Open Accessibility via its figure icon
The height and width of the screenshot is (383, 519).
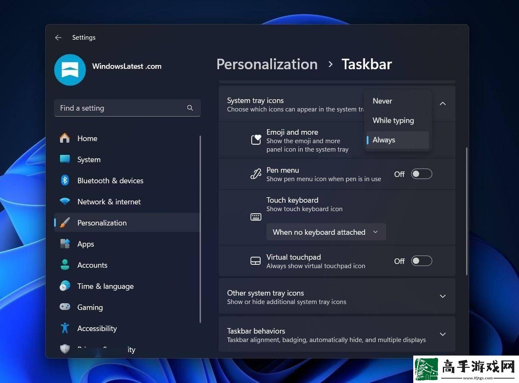click(x=65, y=328)
